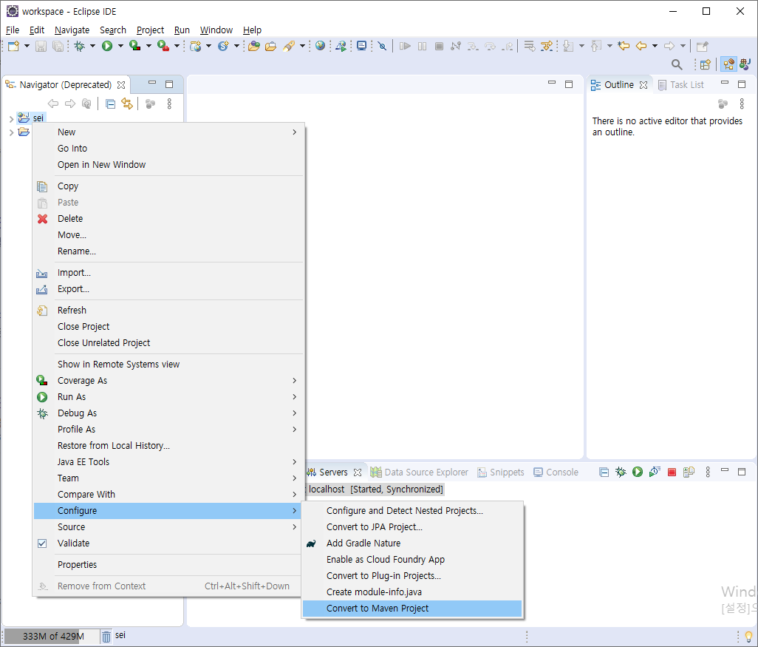This screenshot has height=647, width=758.
Task: Select Create module-info.java
Action: [412, 592]
